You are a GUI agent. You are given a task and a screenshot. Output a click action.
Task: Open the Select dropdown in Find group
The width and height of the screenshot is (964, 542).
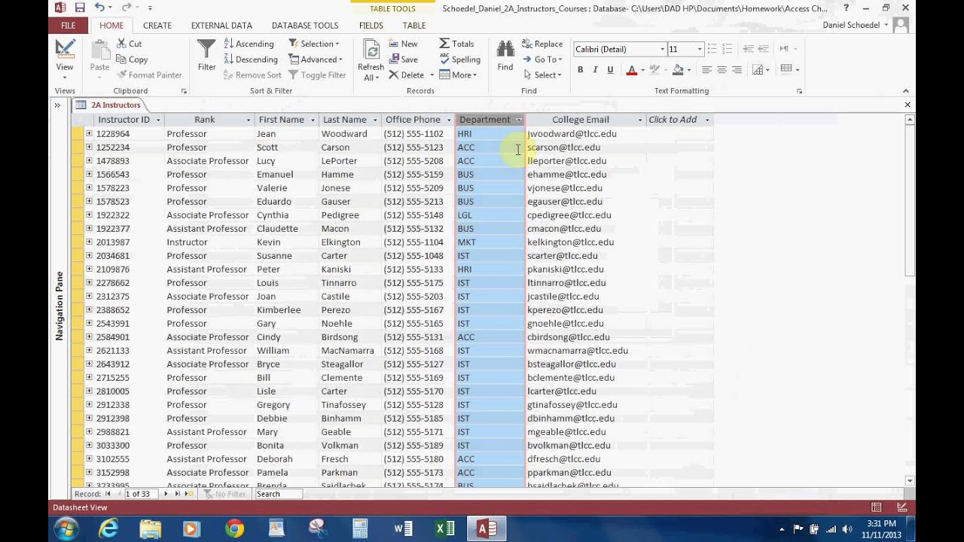(x=541, y=75)
